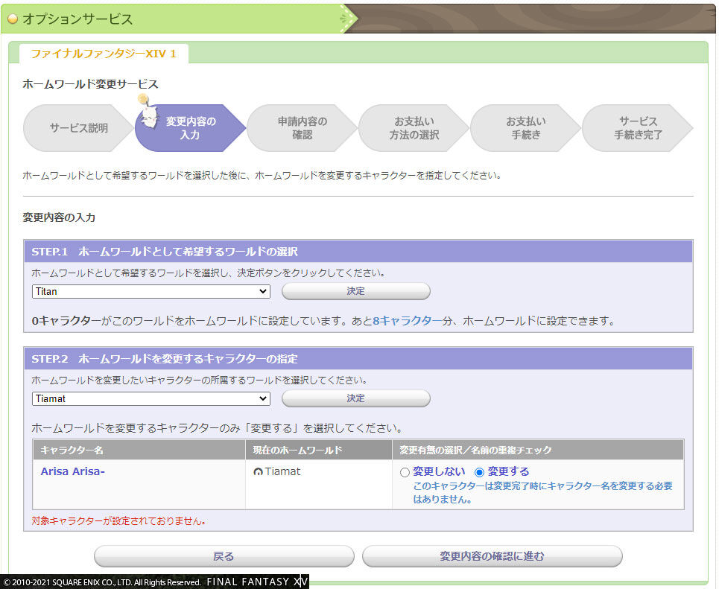Open the Arisa Arisa- character link
Screen dimensions: 719x589
[72, 471]
